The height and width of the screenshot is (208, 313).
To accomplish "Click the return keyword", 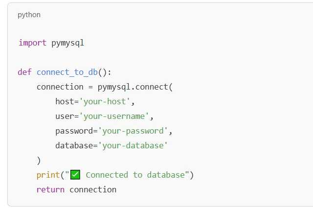I will 50,189.
